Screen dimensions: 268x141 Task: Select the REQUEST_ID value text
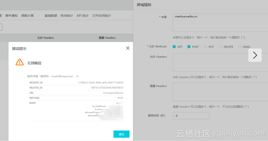click(x=101, y=83)
